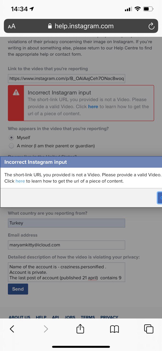This screenshot has width=162, height=351.
Task: Open the bookmarks book icon
Action: pyautogui.click(x=114, y=329)
